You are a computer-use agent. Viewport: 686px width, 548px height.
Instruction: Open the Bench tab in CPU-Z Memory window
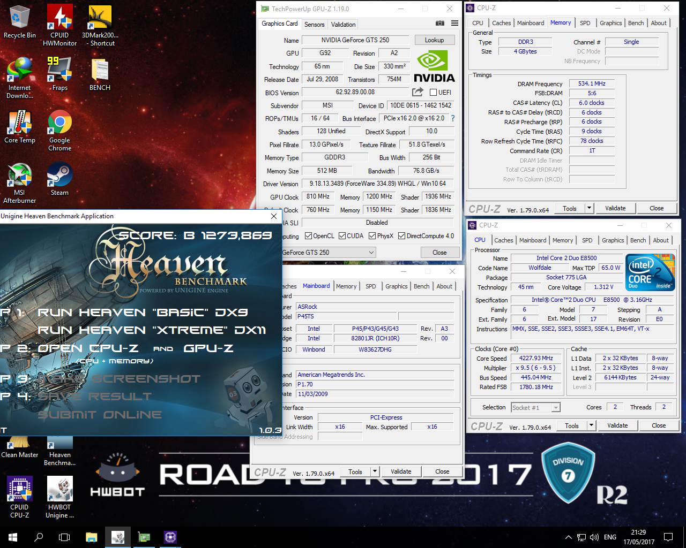pos(636,23)
